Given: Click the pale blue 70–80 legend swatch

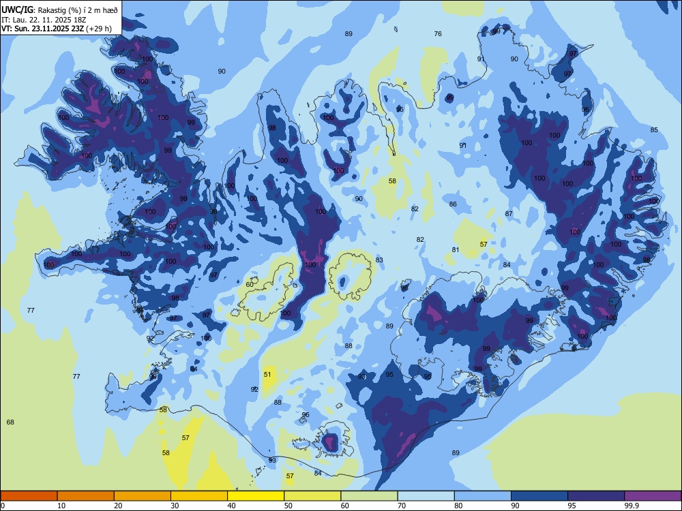Looking at the screenshot, I should coord(426,496).
